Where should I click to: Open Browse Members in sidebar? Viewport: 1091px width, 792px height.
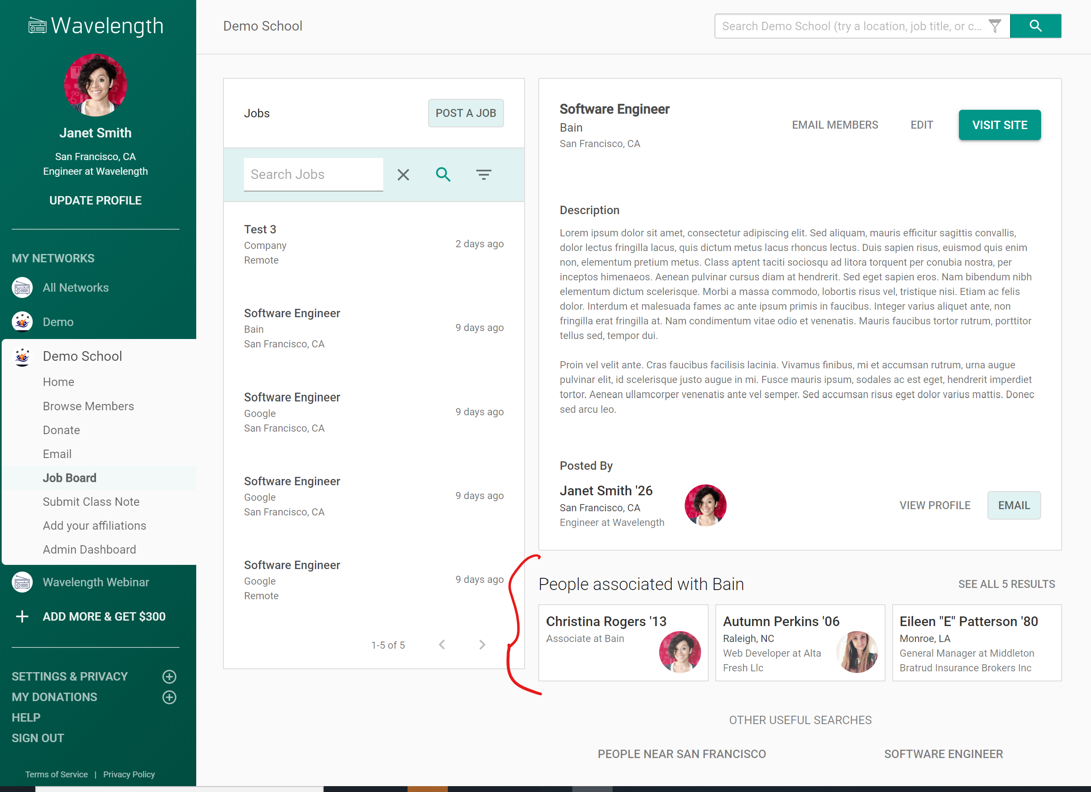point(88,406)
